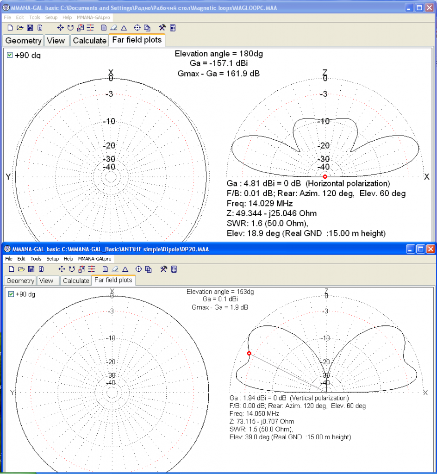This screenshot has height=474, width=437.
Task: Save the file with the top window's floppy disk icon
Action: pyautogui.click(x=31, y=28)
